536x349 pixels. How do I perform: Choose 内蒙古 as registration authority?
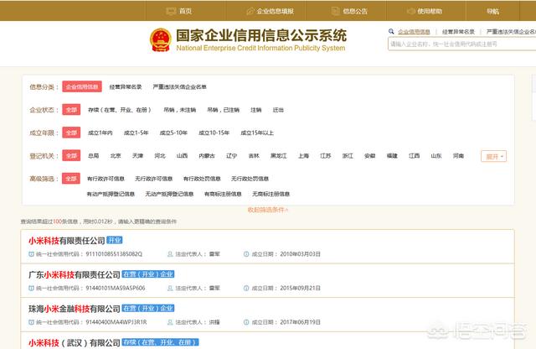coord(207,156)
